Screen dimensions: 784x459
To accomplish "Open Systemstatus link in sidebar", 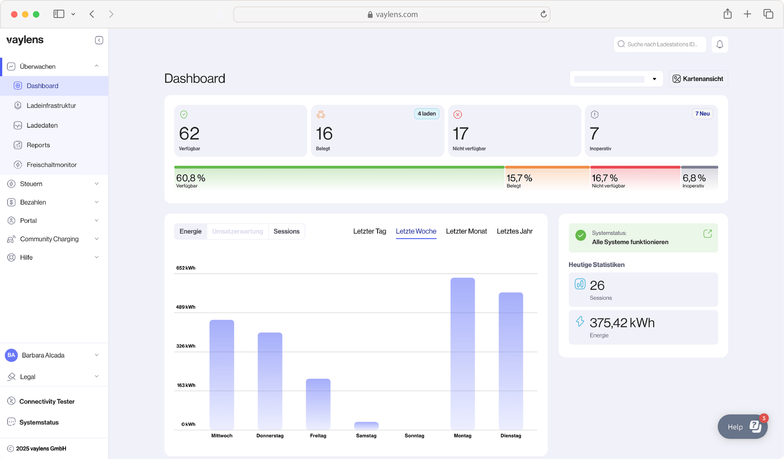I will click(x=39, y=422).
